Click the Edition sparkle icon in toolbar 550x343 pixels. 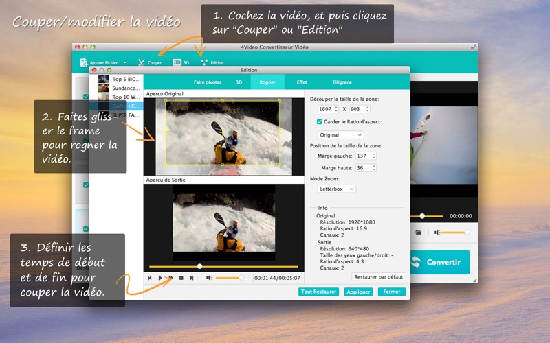204,62
